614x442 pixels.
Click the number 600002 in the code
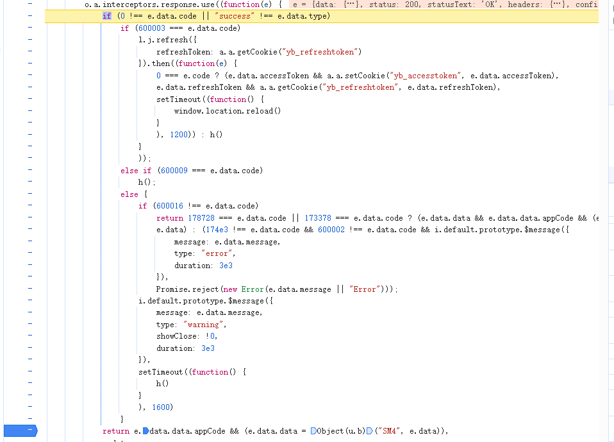(331, 230)
